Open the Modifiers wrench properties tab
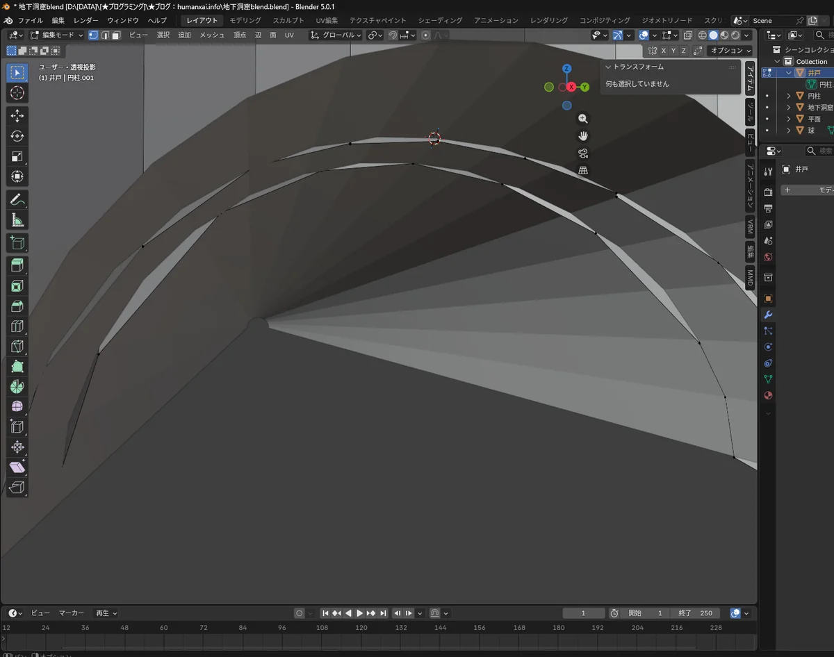The image size is (834, 657). pos(768,315)
